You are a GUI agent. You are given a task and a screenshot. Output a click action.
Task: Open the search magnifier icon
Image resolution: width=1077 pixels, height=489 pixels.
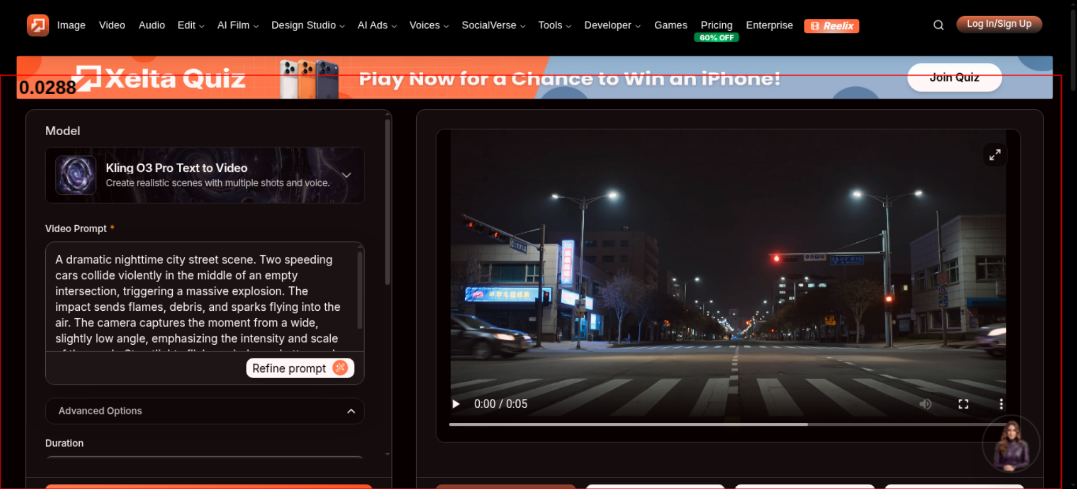point(938,25)
